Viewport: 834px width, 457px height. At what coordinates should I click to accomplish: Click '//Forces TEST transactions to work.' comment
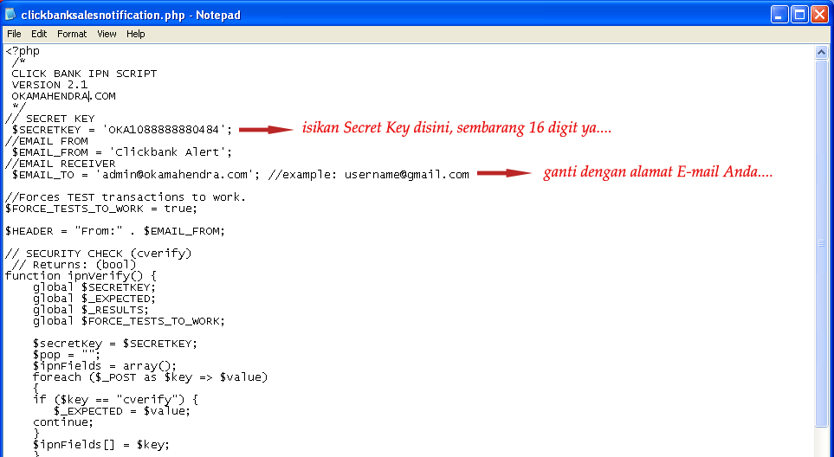pos(126,197)
